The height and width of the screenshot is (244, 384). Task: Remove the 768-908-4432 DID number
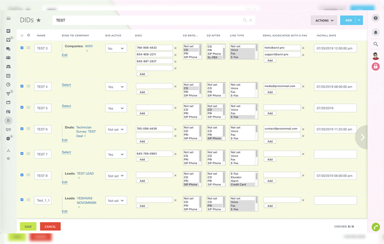[x=175, y=48]
